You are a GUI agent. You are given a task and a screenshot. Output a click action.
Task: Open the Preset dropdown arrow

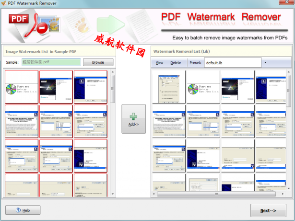265,62
